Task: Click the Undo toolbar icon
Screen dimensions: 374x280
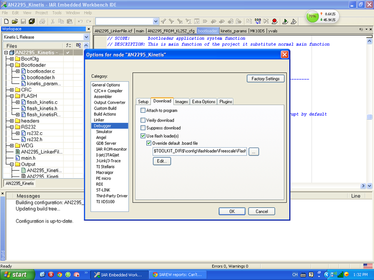Action: point(80,21)
